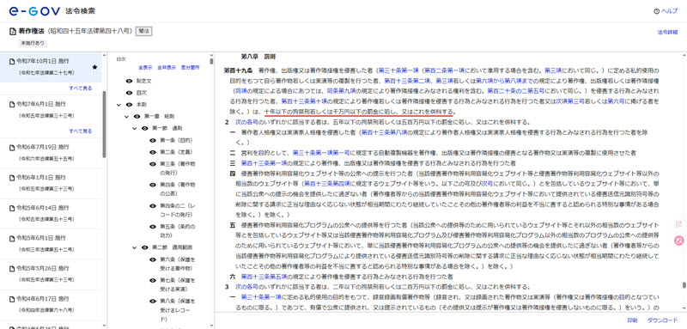The height and width of the screenshot is (329, 687).
Task: Click the main text scrollbar thumb
Action: [x=684, y=285]
